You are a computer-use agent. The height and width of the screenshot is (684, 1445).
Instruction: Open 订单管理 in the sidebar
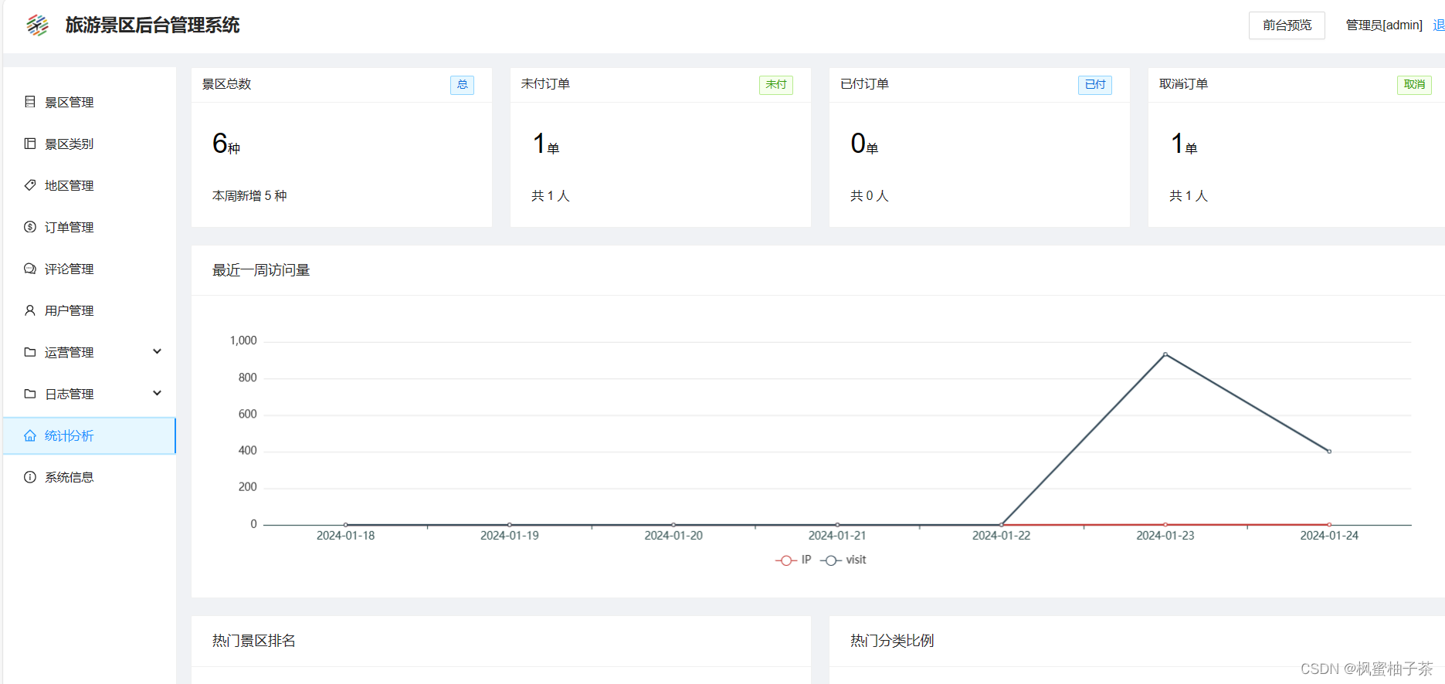click(x=90, y=227)
